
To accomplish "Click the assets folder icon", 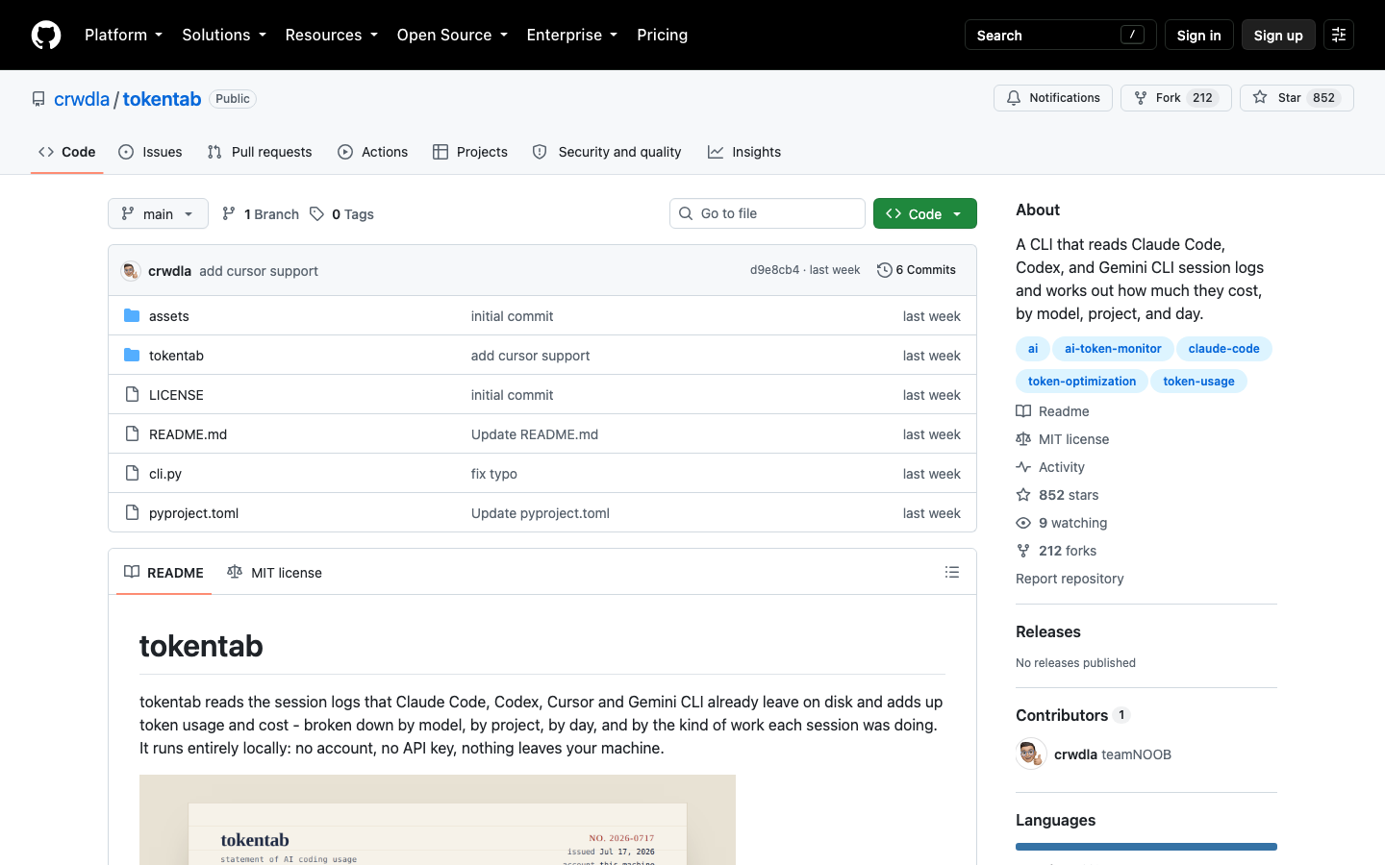I will 132,316.
